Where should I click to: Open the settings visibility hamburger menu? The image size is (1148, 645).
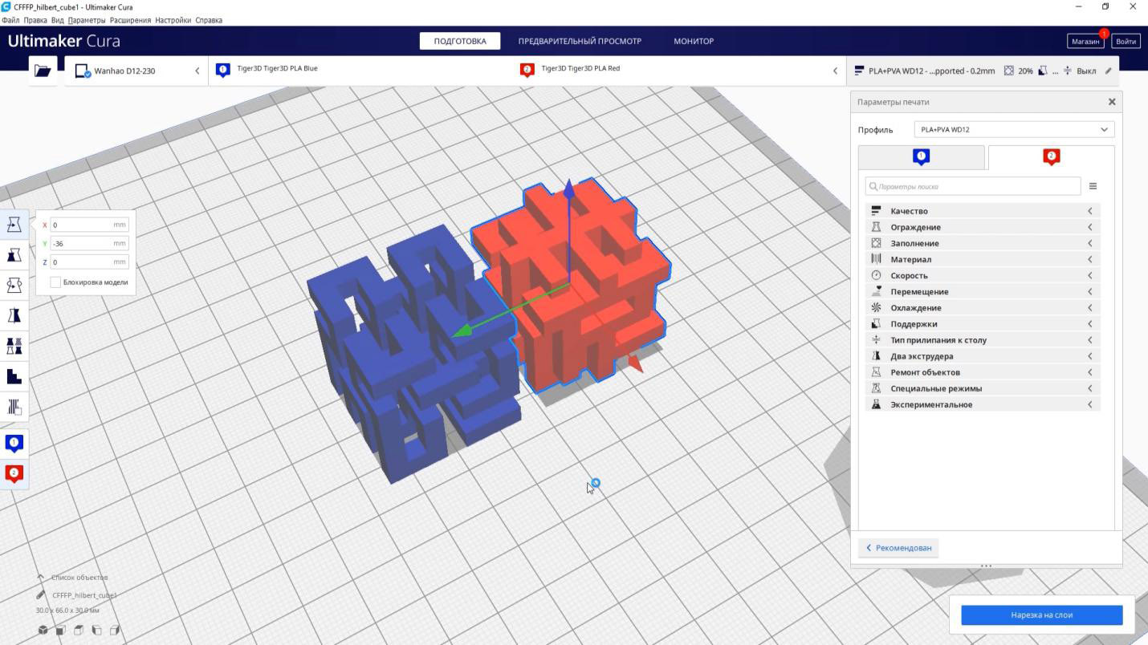pos(1093,186)
